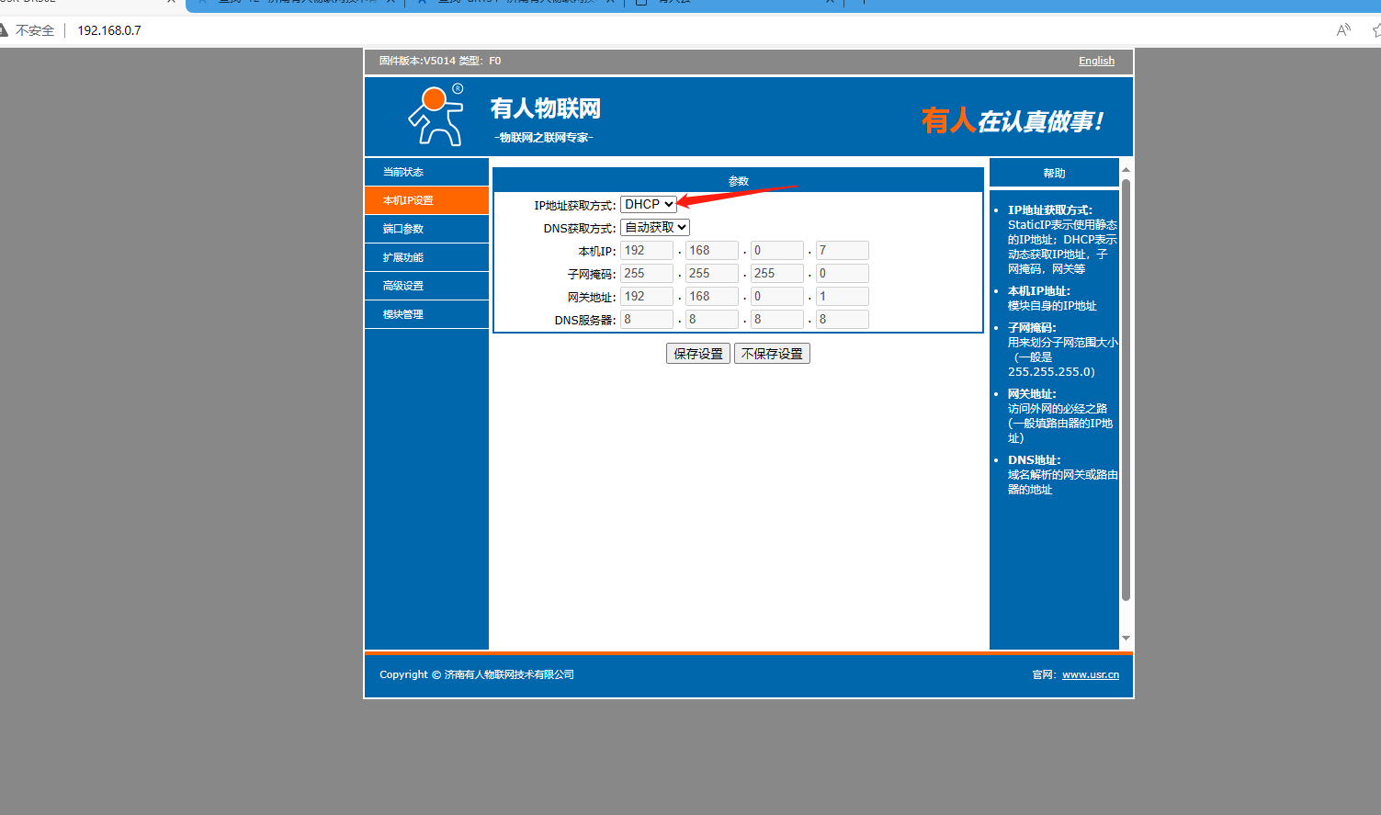Click the DNS服务器 field label

click(585, 321)
